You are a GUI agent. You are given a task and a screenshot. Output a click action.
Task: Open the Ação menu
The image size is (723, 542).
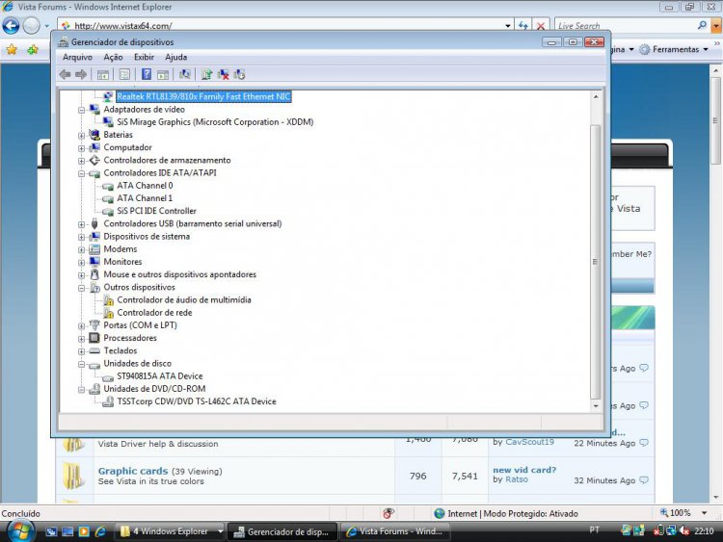click(113, 57)
